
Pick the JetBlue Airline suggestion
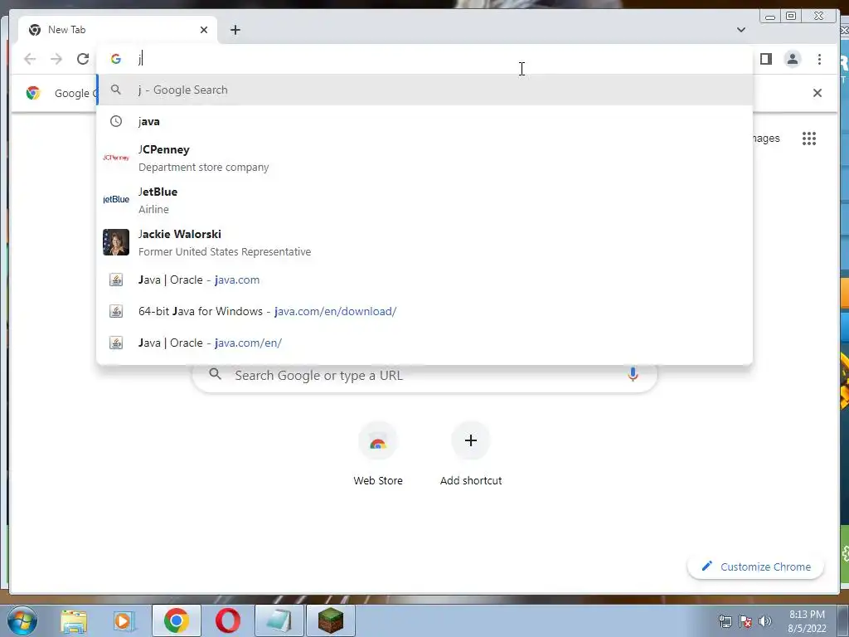tap(424, 201)
